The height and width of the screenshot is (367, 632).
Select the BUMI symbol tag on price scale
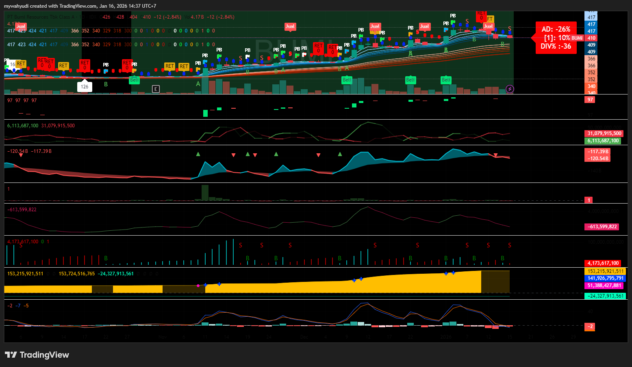point(577,38)
